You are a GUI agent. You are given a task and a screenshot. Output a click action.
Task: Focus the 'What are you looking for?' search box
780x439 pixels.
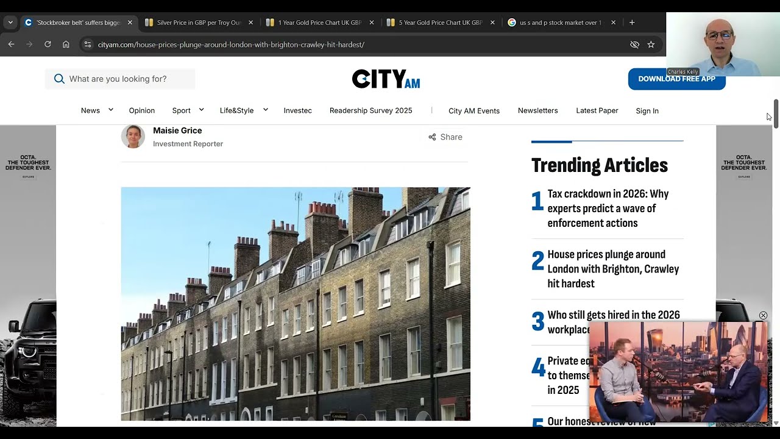tap(120, 79)
